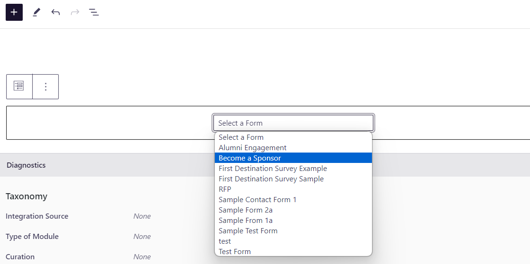Choose Sample From 1a option
This screenshot has height=264, width=530.
point(246,221)
